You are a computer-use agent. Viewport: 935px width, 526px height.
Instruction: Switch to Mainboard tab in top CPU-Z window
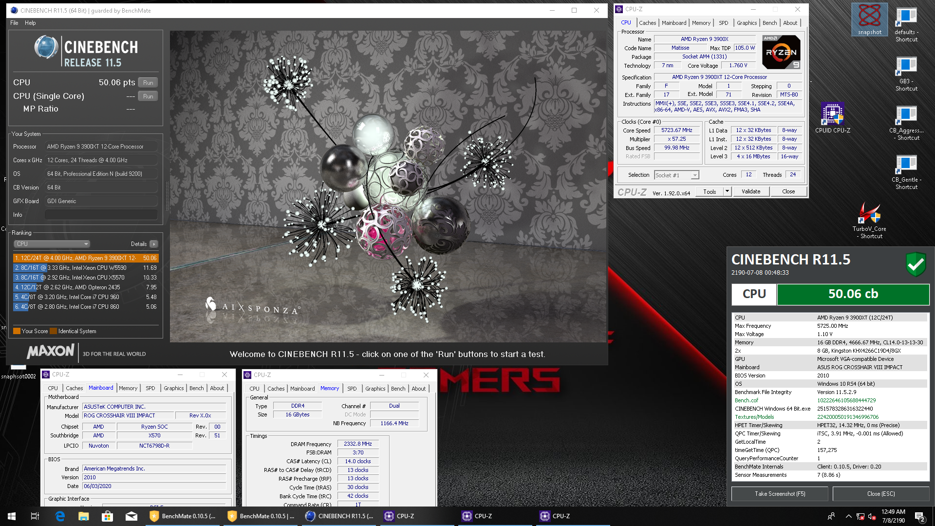click(674, 23)
